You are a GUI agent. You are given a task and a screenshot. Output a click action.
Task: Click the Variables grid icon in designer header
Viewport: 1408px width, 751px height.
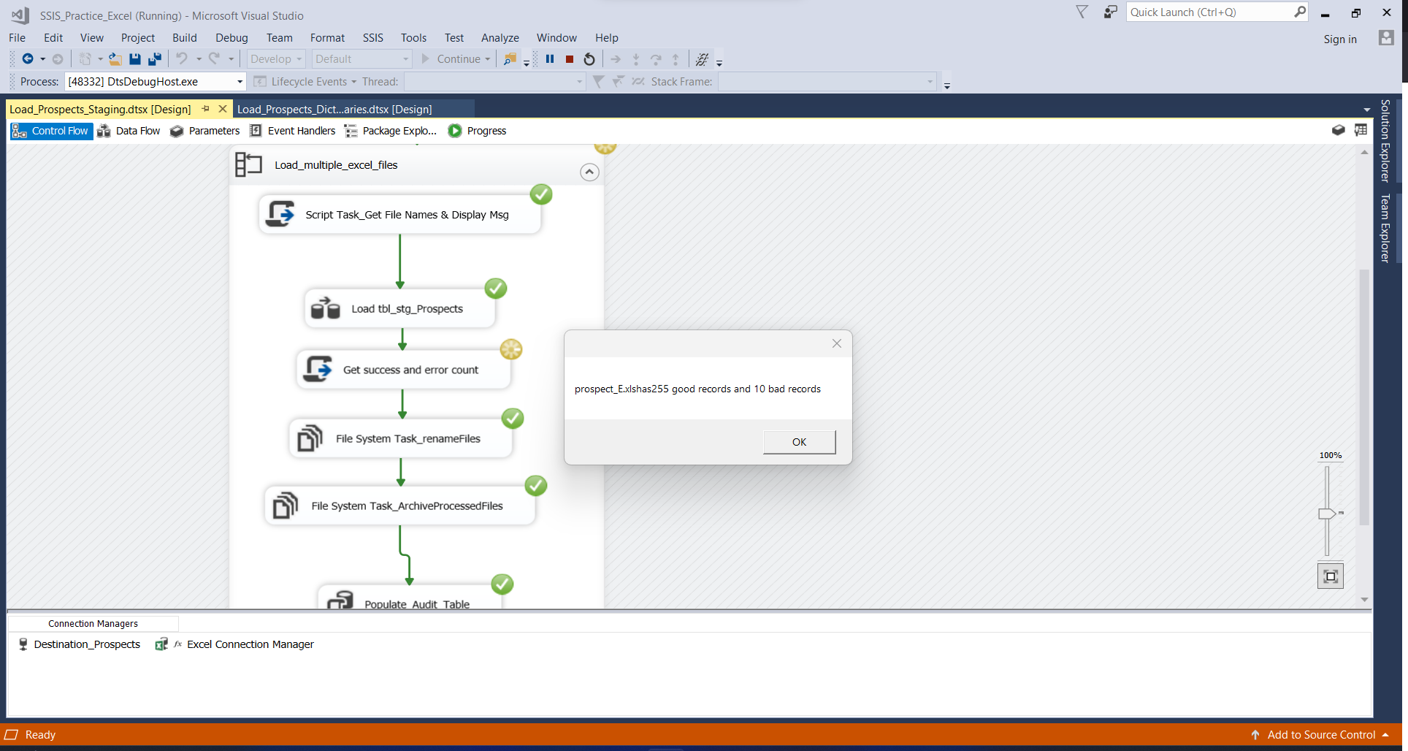[x=1361, y=130]
